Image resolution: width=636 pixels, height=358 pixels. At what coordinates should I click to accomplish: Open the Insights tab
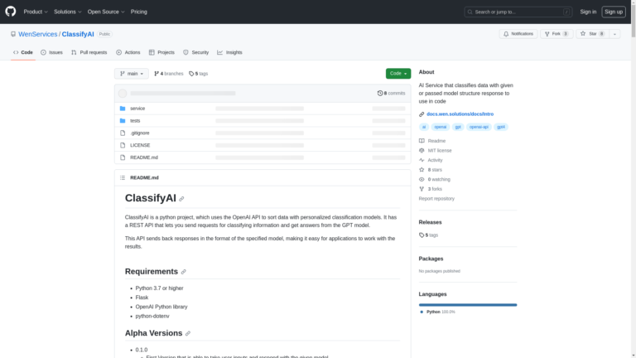229,52
